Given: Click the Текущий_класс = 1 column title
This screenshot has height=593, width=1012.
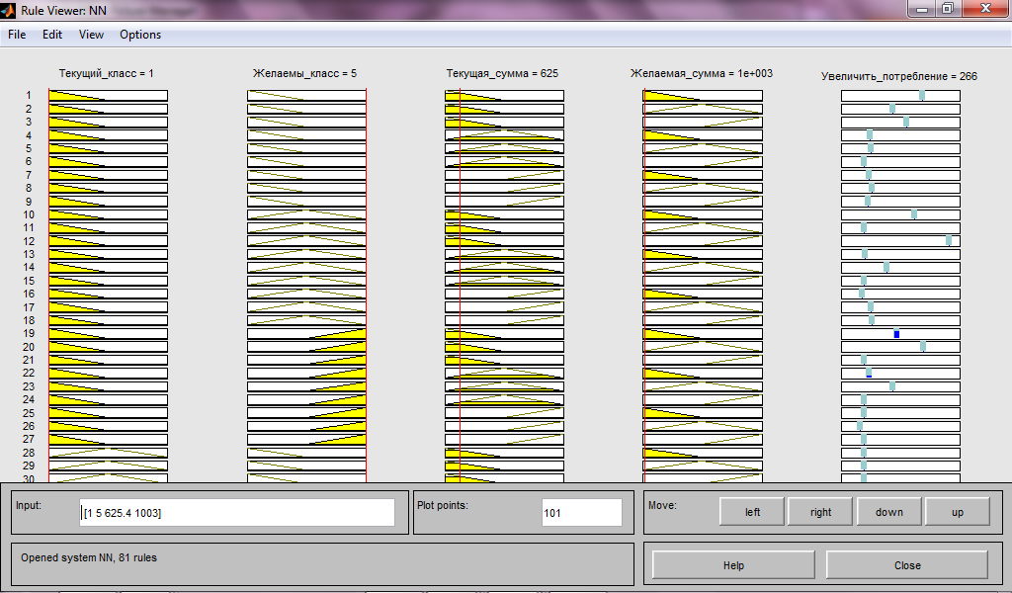Looking at the screenshot, I should [107, 73].
